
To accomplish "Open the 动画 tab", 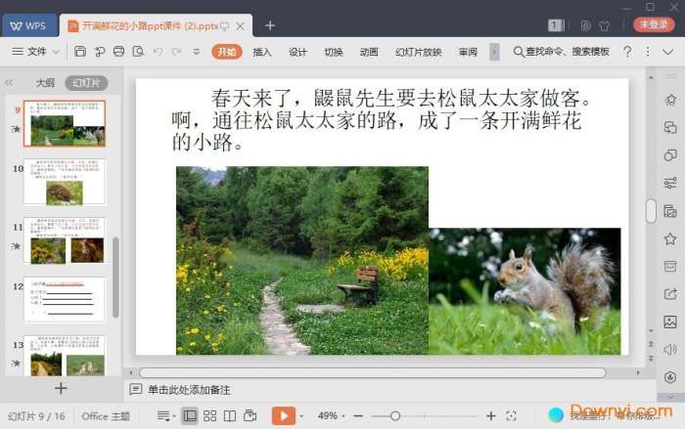I will point(369,52).
